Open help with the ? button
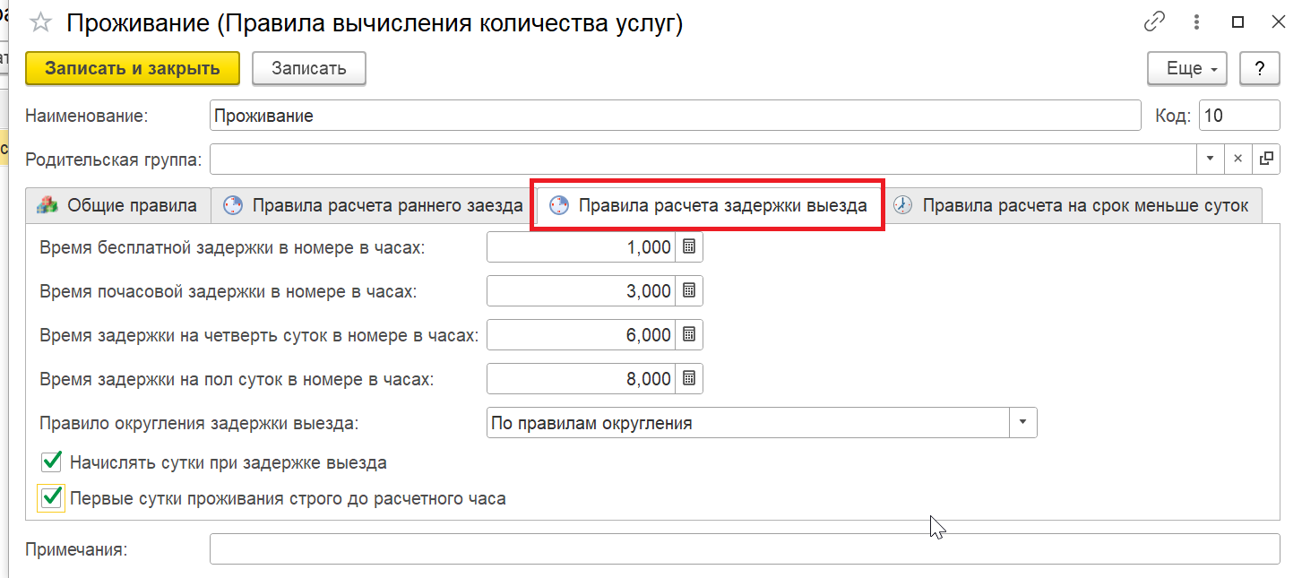The width and height of the screenshot is (1302, 578). pyautogui.click(x=1259, y=69)
